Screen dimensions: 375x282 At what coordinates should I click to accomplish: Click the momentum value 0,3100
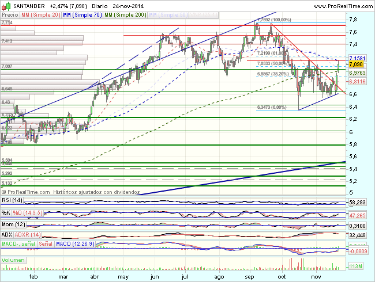pos(357,226)
